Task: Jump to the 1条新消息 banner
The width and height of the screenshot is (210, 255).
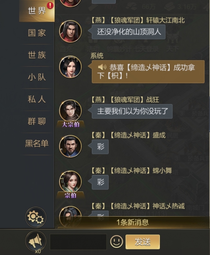Action: tap(132, 222)
